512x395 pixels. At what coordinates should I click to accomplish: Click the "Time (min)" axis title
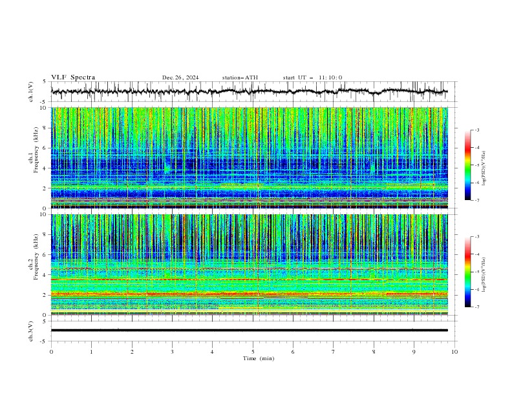(259, 358)
